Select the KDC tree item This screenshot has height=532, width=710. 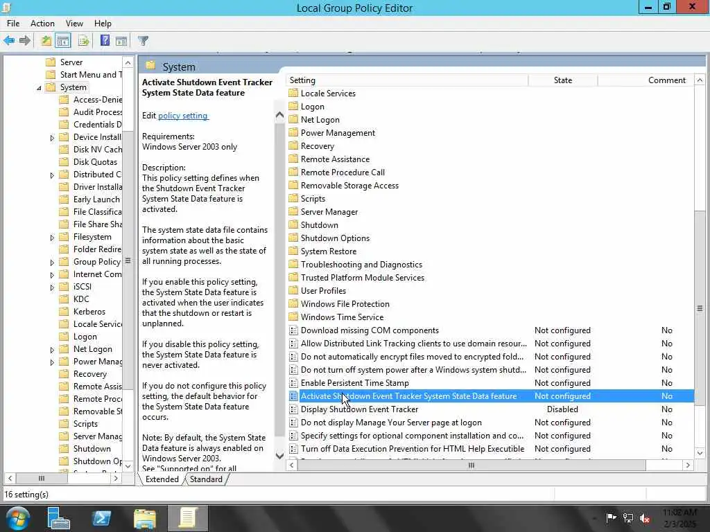pyautogui.click(x=82, y=299)
